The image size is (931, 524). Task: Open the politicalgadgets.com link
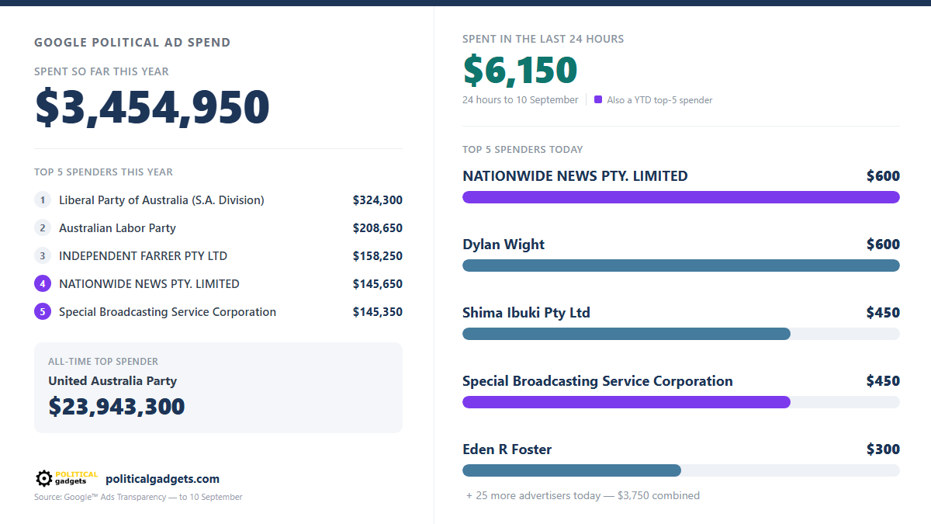162,479
